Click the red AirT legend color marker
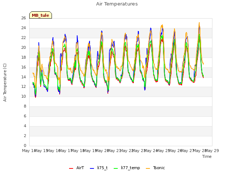 (71, 168)
